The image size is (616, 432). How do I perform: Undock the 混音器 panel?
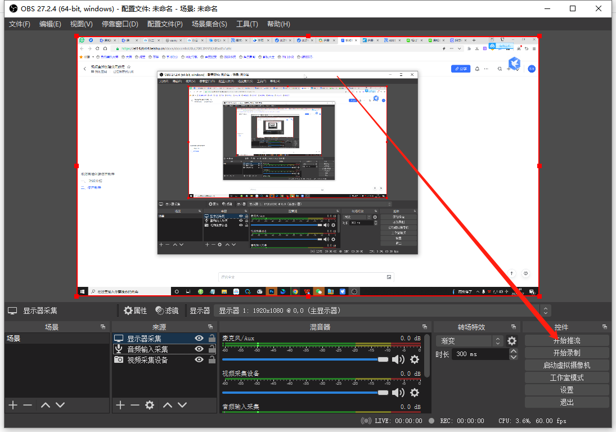pyautogui.click(x=425, y=327)
